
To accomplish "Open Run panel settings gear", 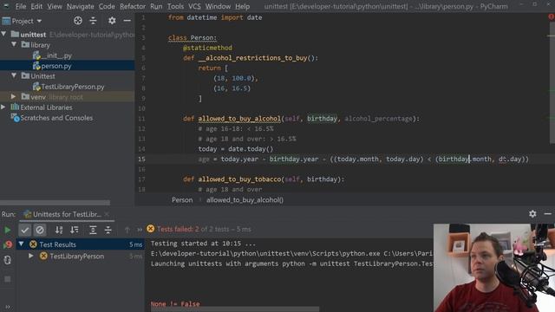I will click(x=532, y=214).
